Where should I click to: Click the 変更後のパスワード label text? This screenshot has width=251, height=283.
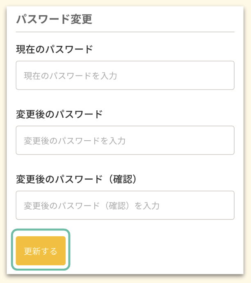59,114
